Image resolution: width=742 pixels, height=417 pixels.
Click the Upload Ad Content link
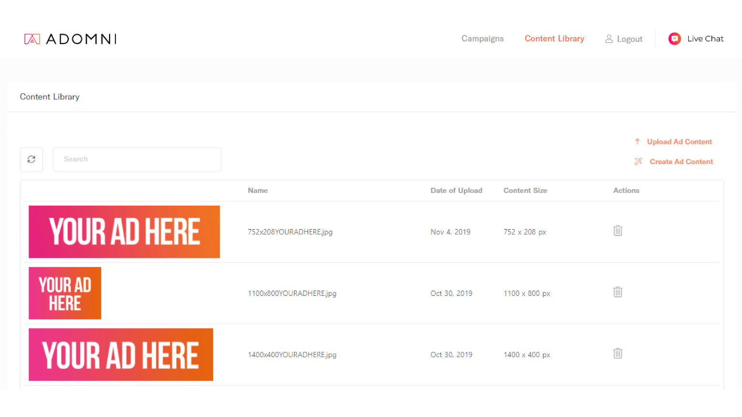point(679,141)
